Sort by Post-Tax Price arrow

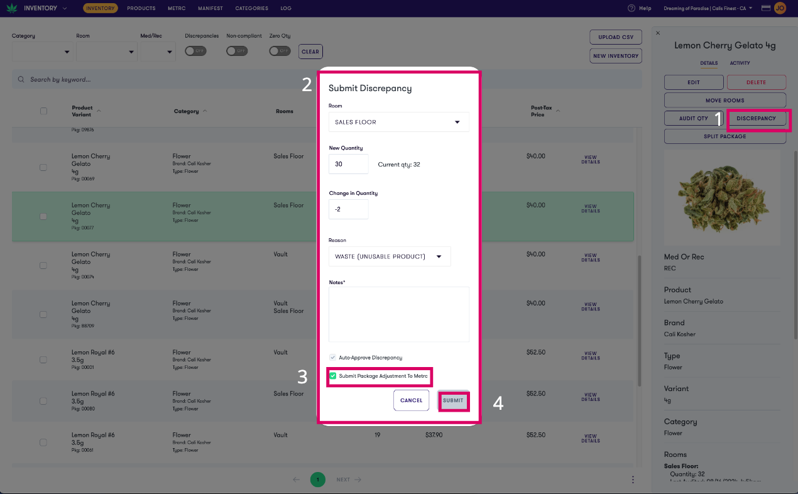click(557, 111)
